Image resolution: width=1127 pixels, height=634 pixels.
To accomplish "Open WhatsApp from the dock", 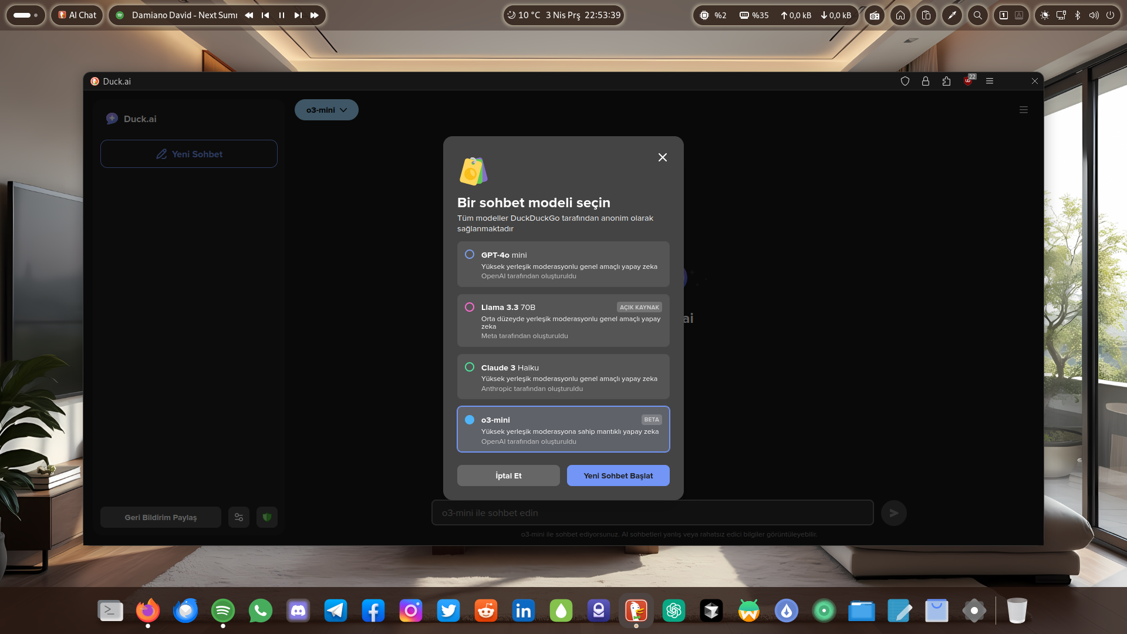I will coord(261,611).
